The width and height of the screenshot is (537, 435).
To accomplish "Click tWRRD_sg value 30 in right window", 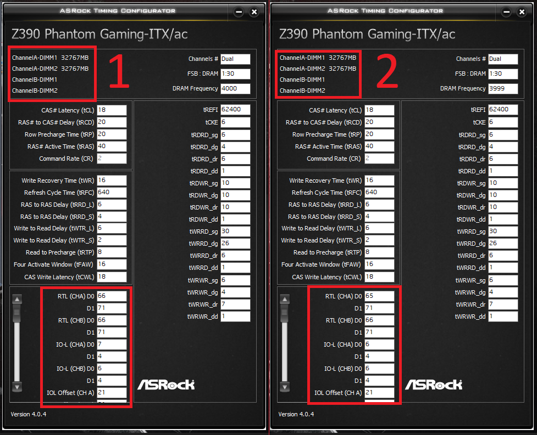I will (503, 231).
